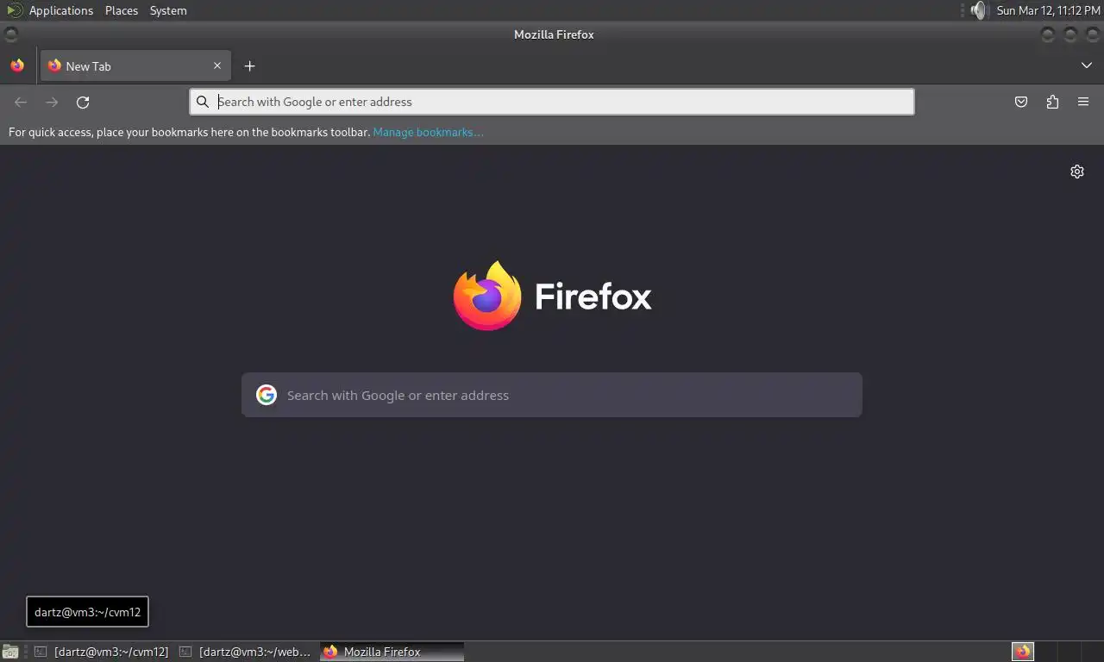
Task: Expand the list all tabs chevron
Action: point(1086,66)
